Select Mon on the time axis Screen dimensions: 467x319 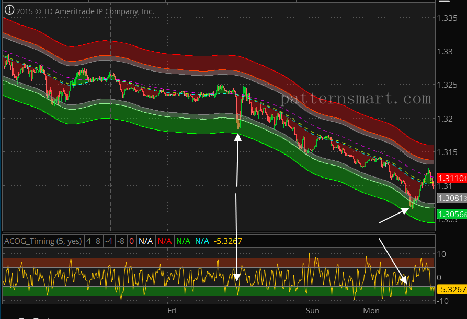371,310
